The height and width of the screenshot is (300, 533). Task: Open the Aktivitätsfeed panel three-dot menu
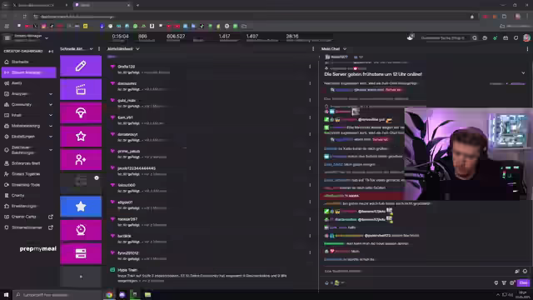click(x=313, y=49)
